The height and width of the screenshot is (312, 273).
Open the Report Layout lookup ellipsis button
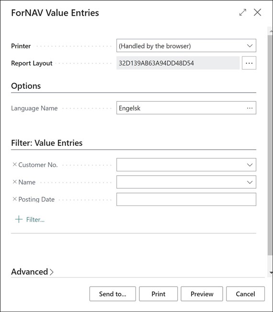point(249,63)
